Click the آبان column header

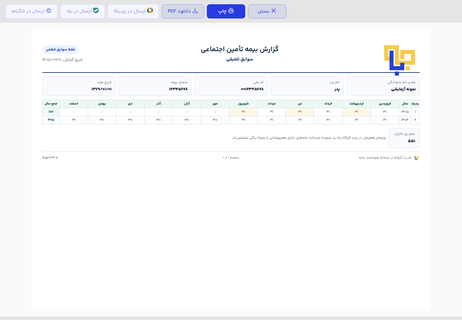(x=187, y=104)
